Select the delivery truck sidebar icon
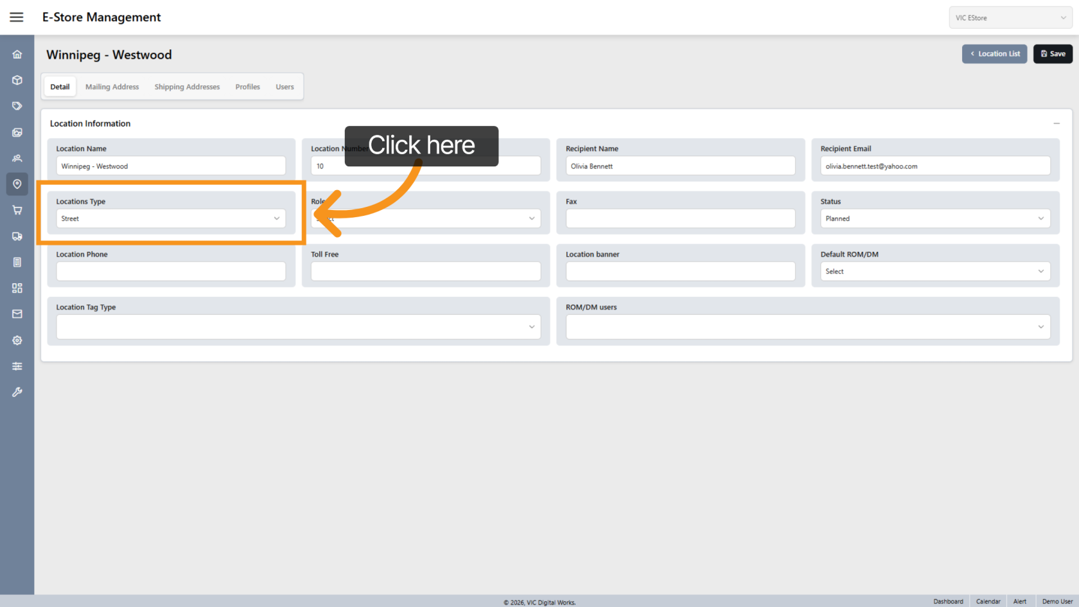The height and width of the screenshot is (607, 1079). coord(17,236)
